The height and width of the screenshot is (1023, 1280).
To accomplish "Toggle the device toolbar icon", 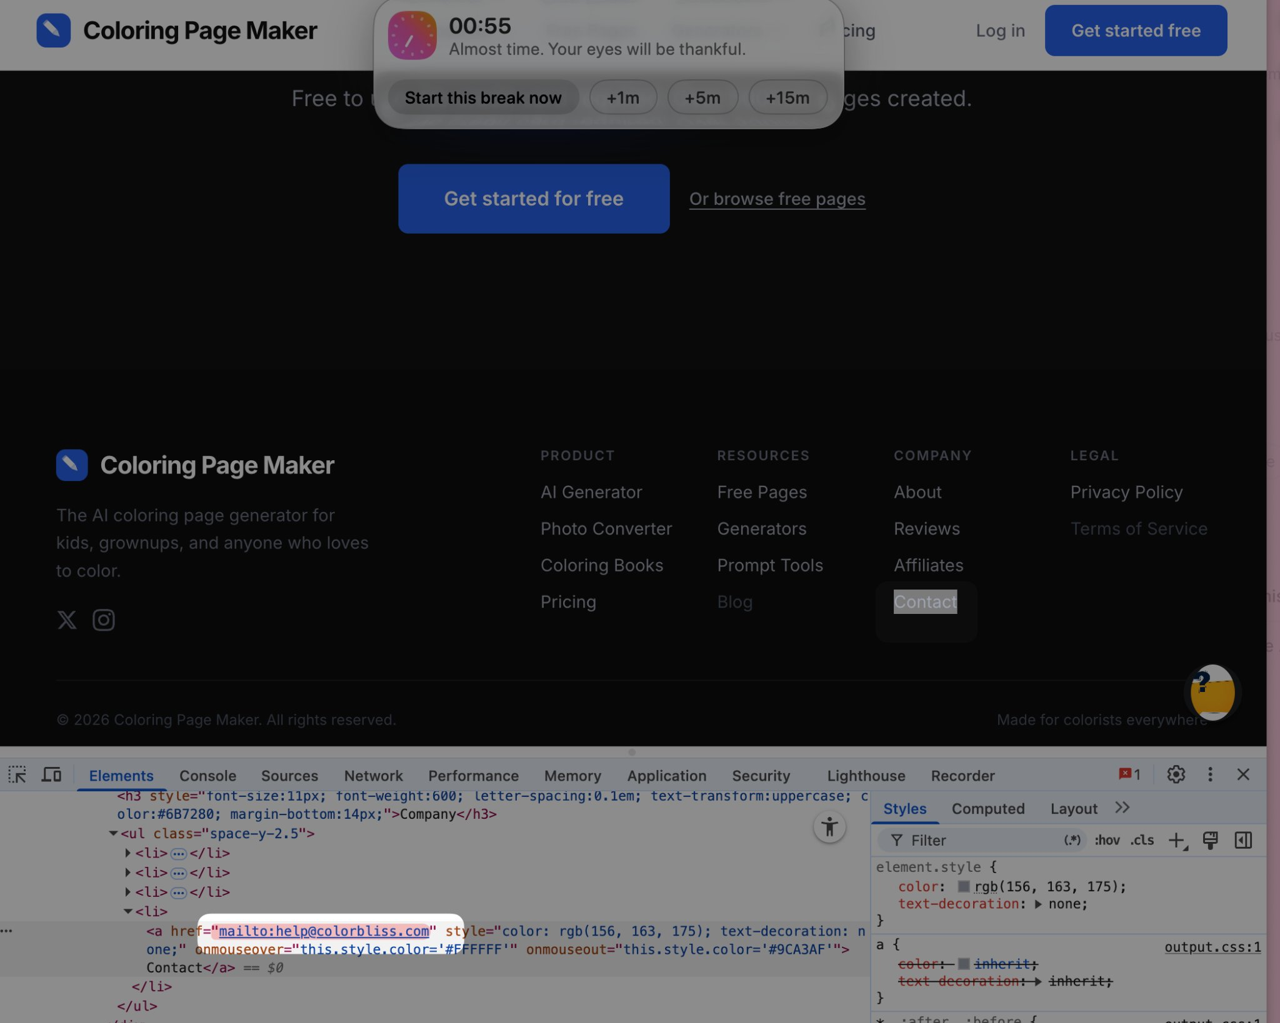I will pyautogui.click(x=51, y=775).
